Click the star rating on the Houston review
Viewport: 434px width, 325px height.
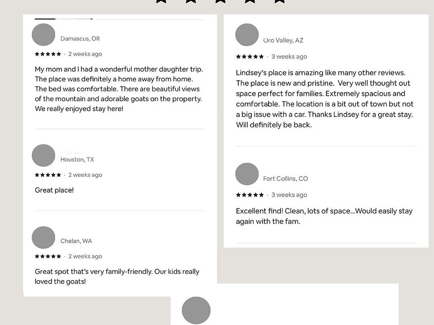48,175
